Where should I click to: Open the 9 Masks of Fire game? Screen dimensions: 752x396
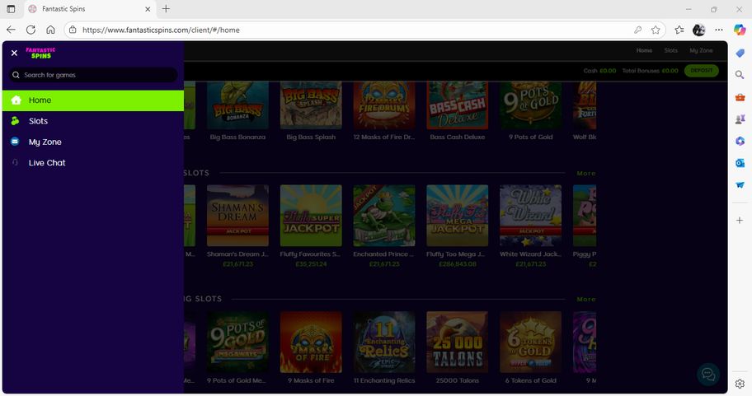coord(311,342)
